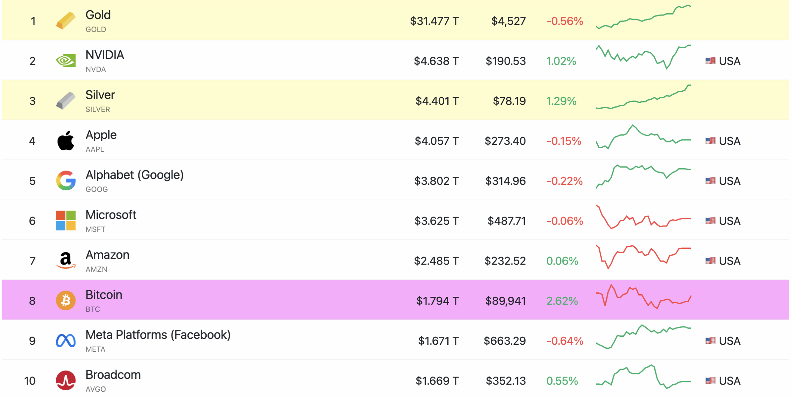Click the silver bar icon
792x397 pixels.
click(x=66, y=101)
